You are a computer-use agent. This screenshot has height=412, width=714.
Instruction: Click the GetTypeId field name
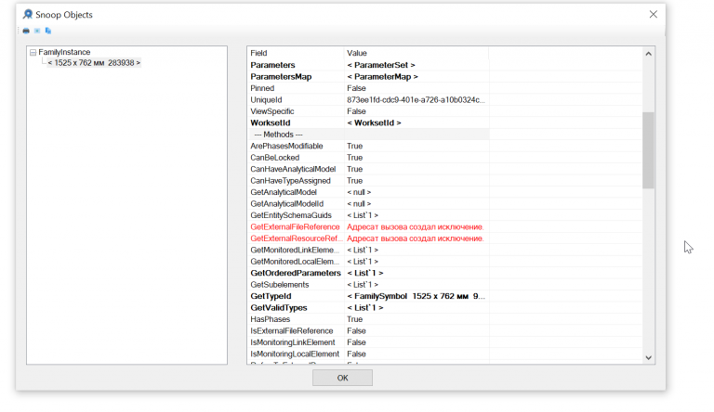click(x=271, y=297)
